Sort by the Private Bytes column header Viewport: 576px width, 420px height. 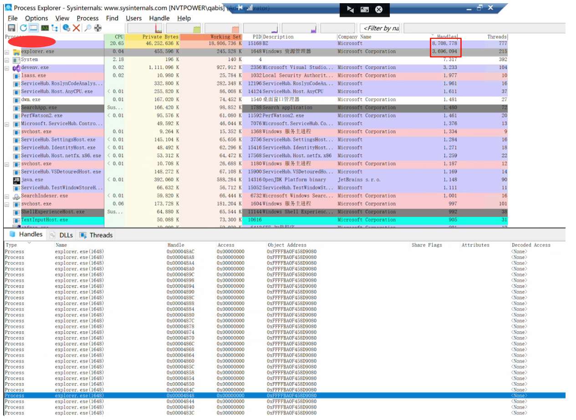click(x=153, y=37)
